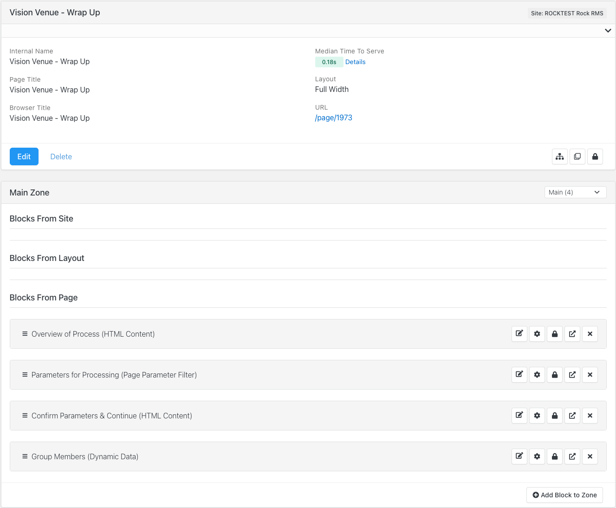Open child pages hierarchy icon
This screenshot has height=508, width=616.
[x=560, y=156]
